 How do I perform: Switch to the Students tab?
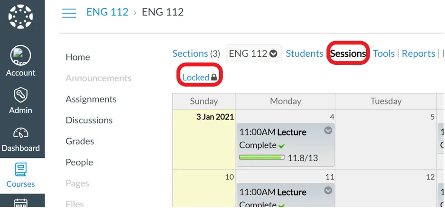304,53
